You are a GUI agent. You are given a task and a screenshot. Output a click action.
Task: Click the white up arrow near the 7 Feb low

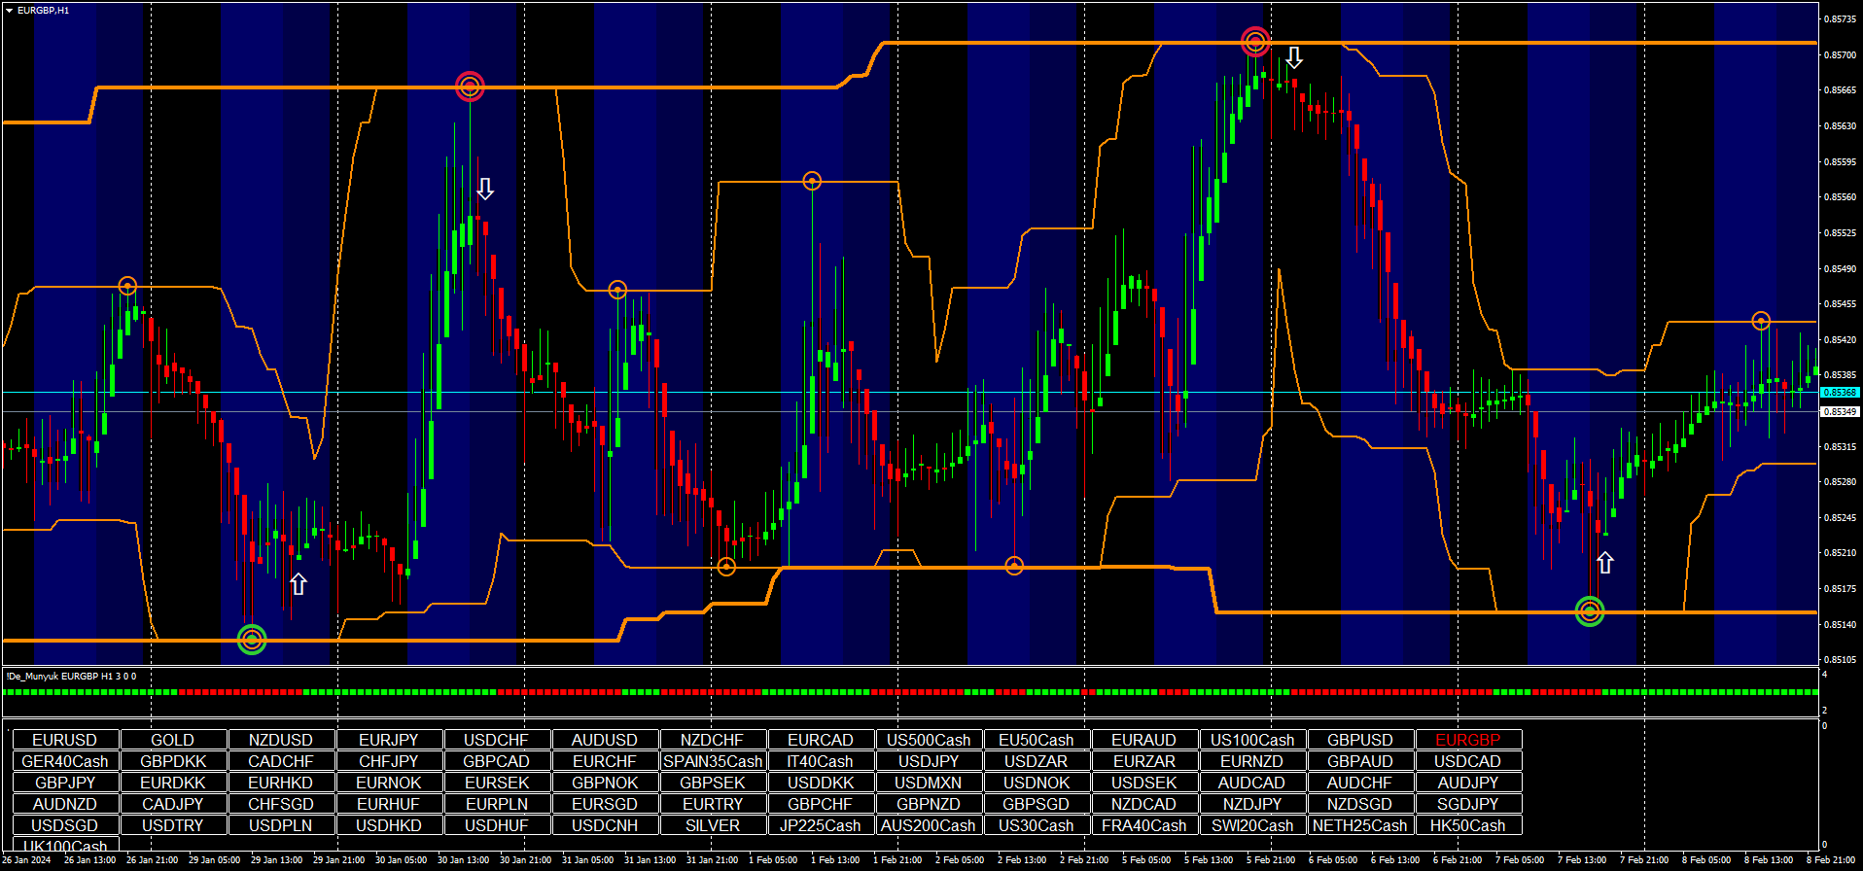coord(1604,563)
